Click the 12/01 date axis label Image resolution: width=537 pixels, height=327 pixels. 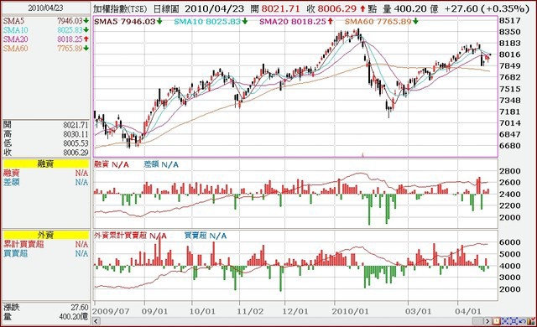pos(295,312)
